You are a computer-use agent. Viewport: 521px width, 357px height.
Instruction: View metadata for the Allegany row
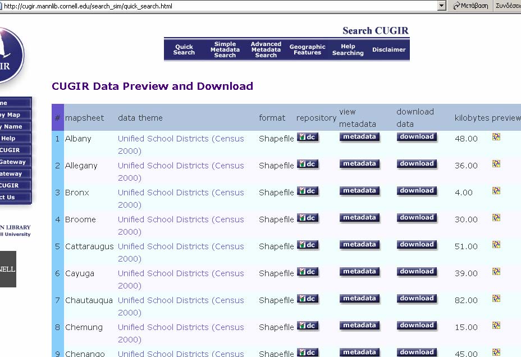(x=359, y=164)
